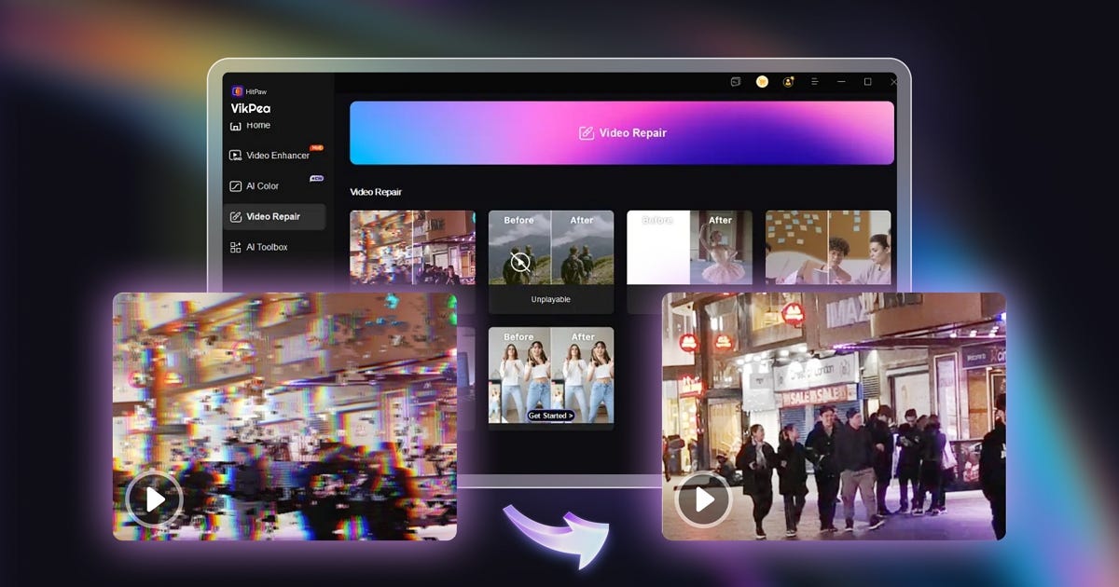Open the ballet dancer Before/After card
This screenshot has width=1119, height=587.
(x=689, y=248)
